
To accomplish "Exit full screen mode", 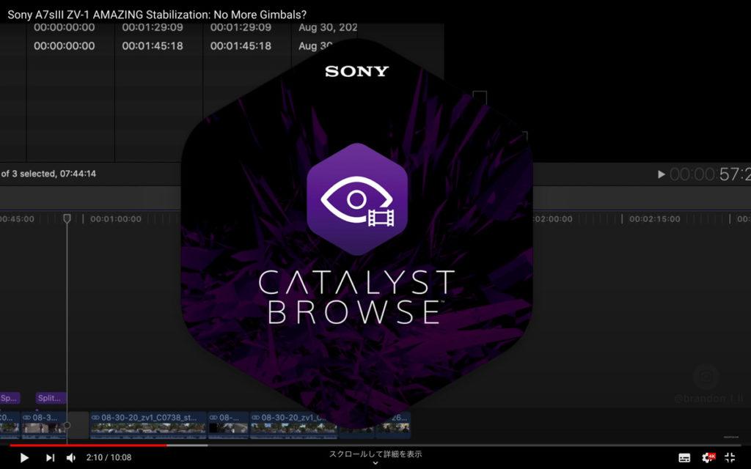I will [x=730, y=457].
